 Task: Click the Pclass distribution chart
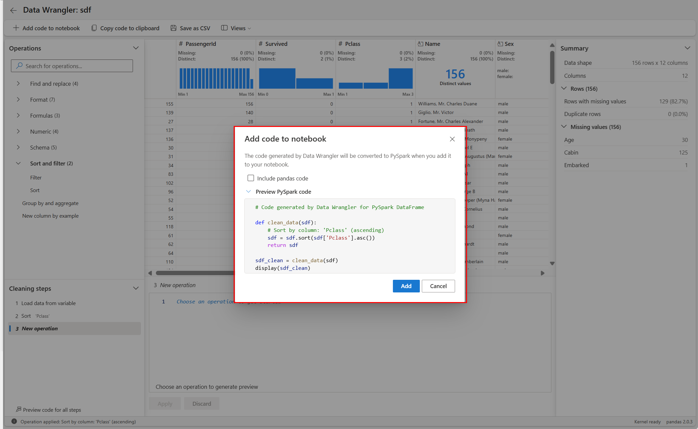tap(376, 78)
